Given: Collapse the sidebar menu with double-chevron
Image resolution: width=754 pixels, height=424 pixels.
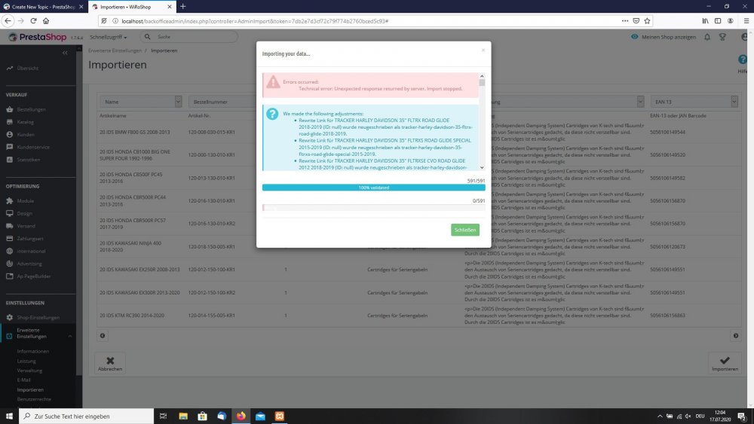Looking at the screenshot, I should tap(65, 53).
